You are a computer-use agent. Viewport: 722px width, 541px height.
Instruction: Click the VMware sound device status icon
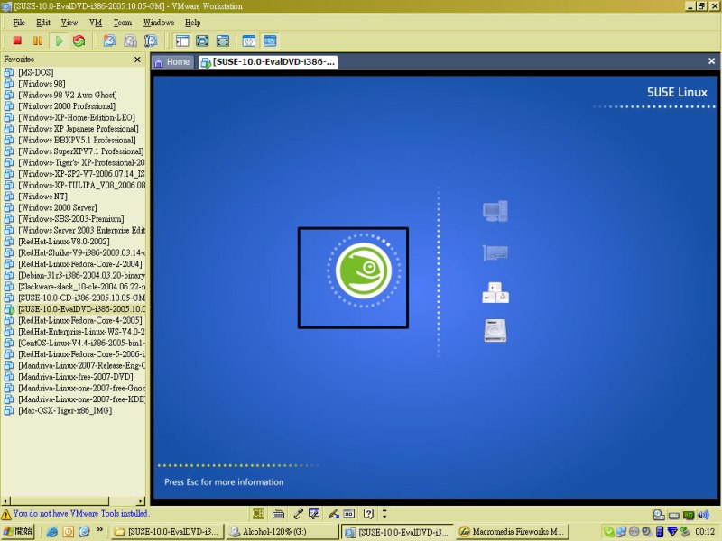coord(703,515)
